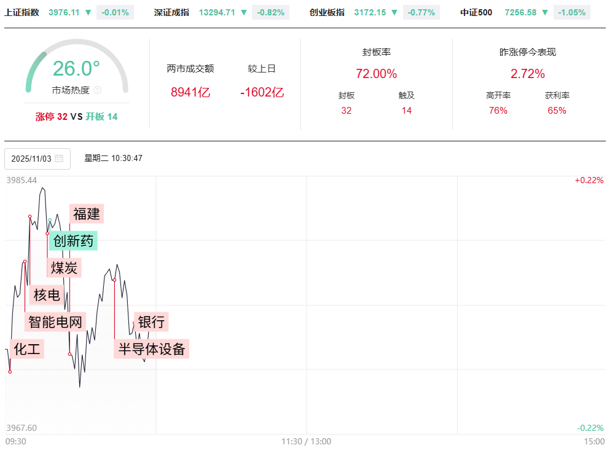The height and width of the screenshot is (453, 615).
Task: Click the 银行 sector tag on chart
Action: 151,321
